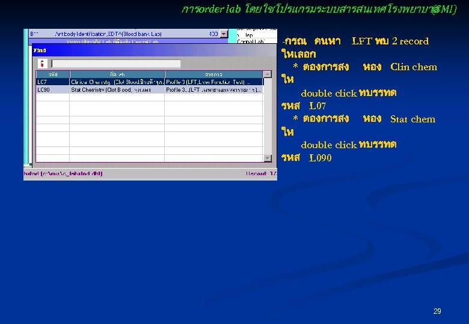The height and width of the screenshot is (324, 469).
Task: Click the Antibody Identification EDTA Blood bank field
Action: coord(124,34)
